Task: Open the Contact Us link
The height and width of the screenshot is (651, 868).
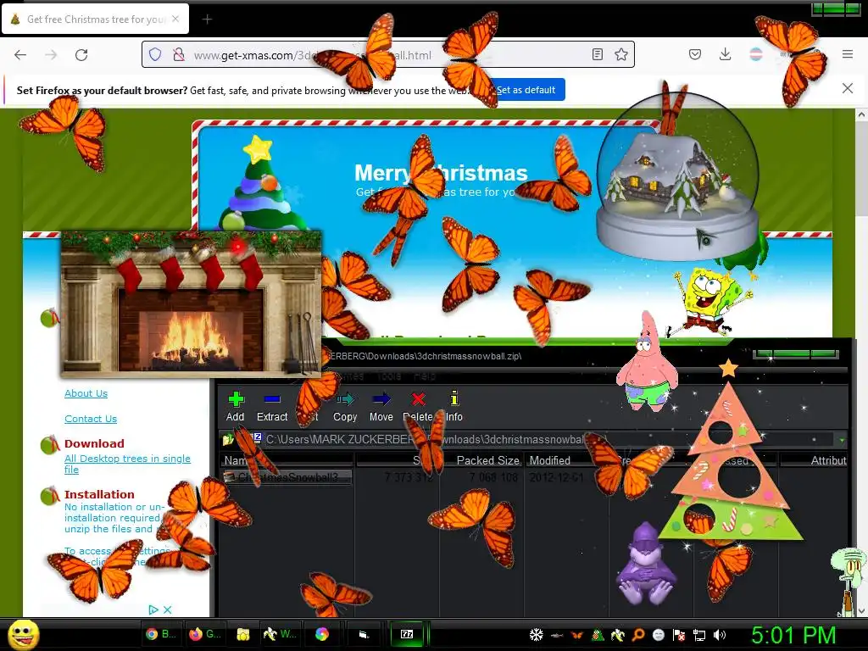Action: coord(91,419)
